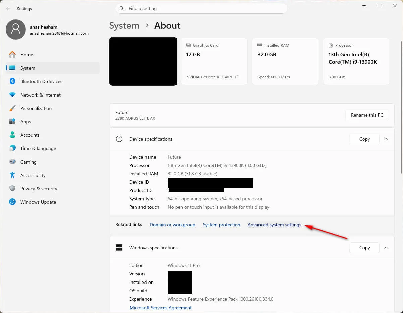Open Accessibility using its figure icon
403x313 pixels.
point(12,175)
